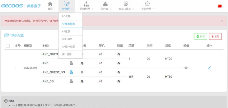
Task: Click the 防火墙 firewall icon
Action: (105, 4)
